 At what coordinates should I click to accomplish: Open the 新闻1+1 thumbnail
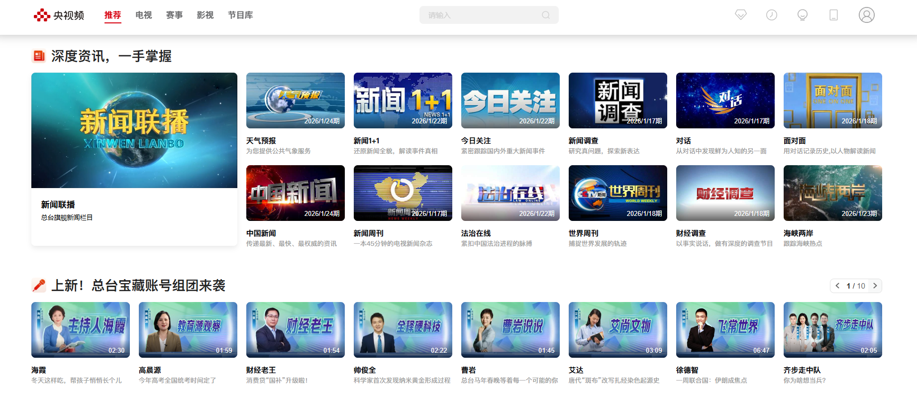tap(403, 101)
